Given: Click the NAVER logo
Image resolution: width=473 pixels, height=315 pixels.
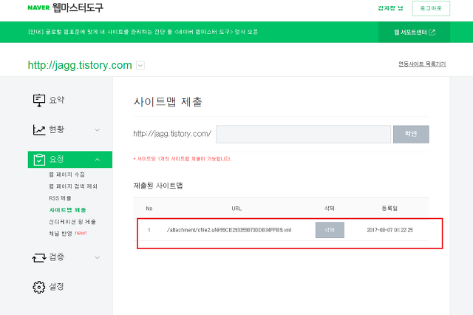Looking at the screenshot, I should [x=38, y=7].
